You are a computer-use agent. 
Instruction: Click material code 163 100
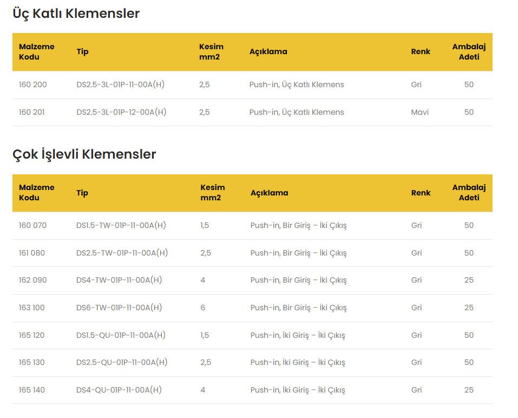32,308
